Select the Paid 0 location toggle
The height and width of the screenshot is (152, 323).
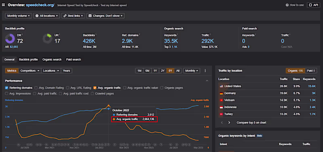311,71
